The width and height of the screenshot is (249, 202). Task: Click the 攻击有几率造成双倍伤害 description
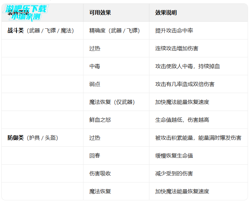[x=185, y=84]
